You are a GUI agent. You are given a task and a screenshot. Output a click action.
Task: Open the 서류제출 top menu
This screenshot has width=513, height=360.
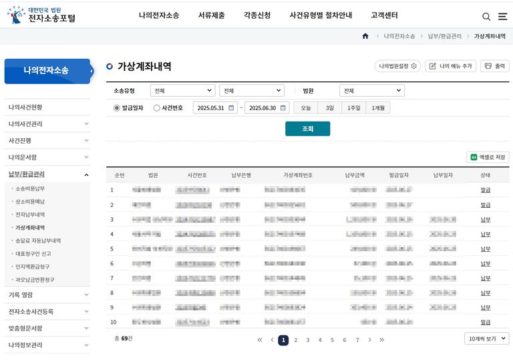211,15
